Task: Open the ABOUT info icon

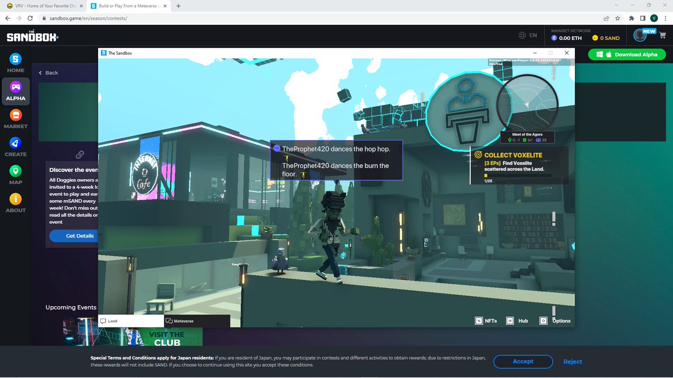Action: click(x=16, y=199)
